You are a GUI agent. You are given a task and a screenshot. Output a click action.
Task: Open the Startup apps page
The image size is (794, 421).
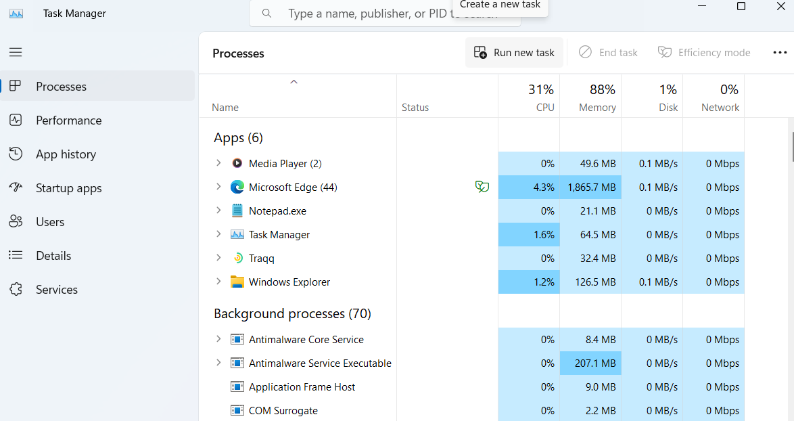(97, 188)
